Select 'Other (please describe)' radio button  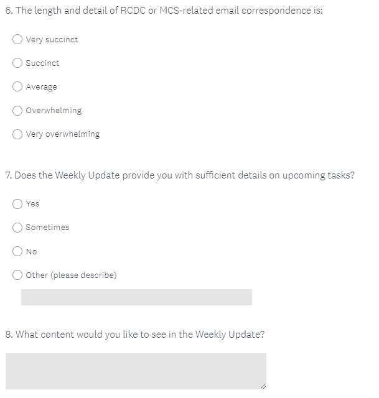click(18, 275)
